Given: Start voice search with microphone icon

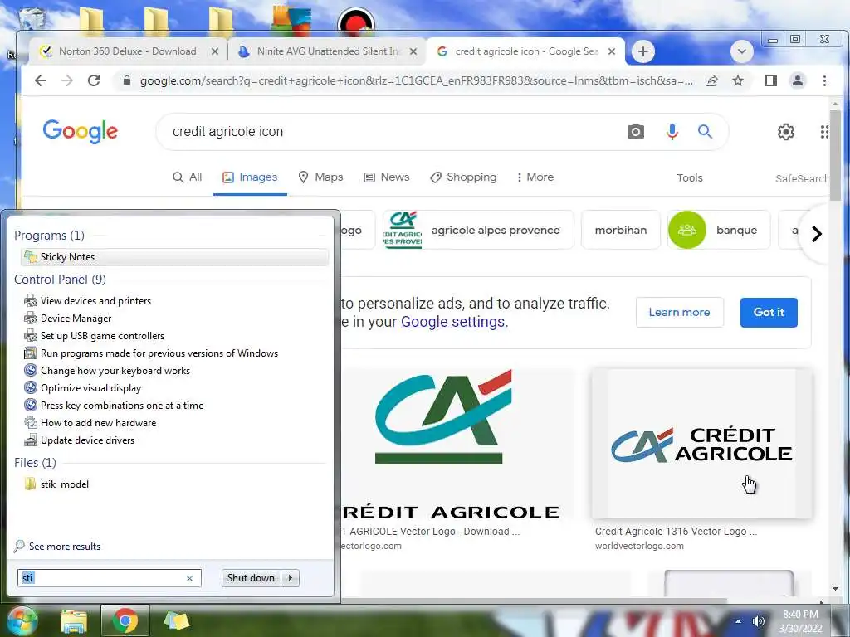Looking at the screenshot, I should point(672,132).
